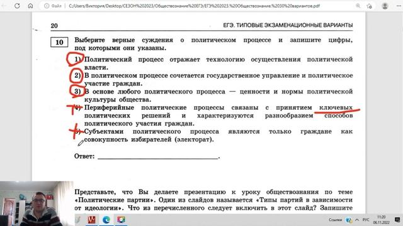The height and width of the screenshot is (226, 403).
Task: Open Microsoft Edge icon in taskbar
Action: click(x=106, y=220)
